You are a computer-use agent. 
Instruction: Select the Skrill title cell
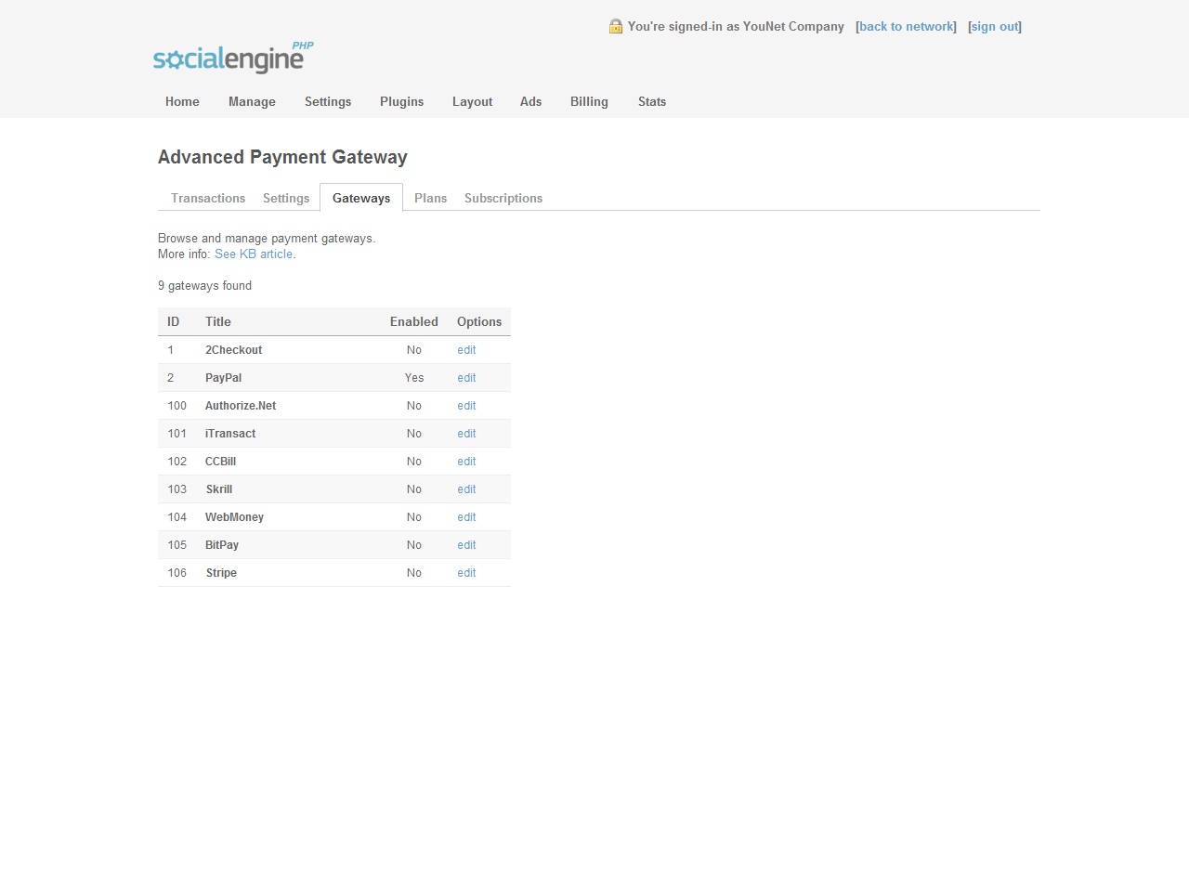tap(219, 489)
